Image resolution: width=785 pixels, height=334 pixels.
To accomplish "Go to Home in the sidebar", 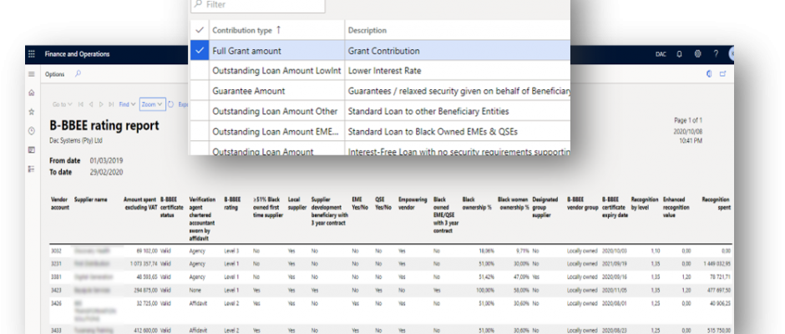I will 32,92.
